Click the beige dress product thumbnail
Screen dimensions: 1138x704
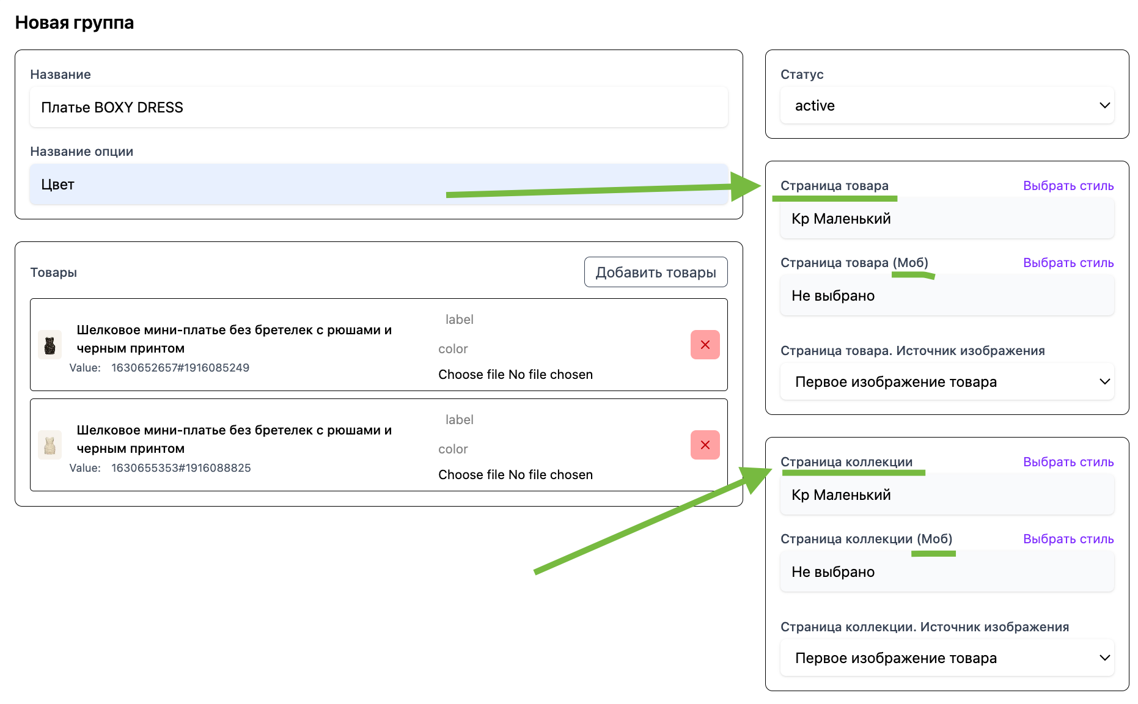point(50,445)
